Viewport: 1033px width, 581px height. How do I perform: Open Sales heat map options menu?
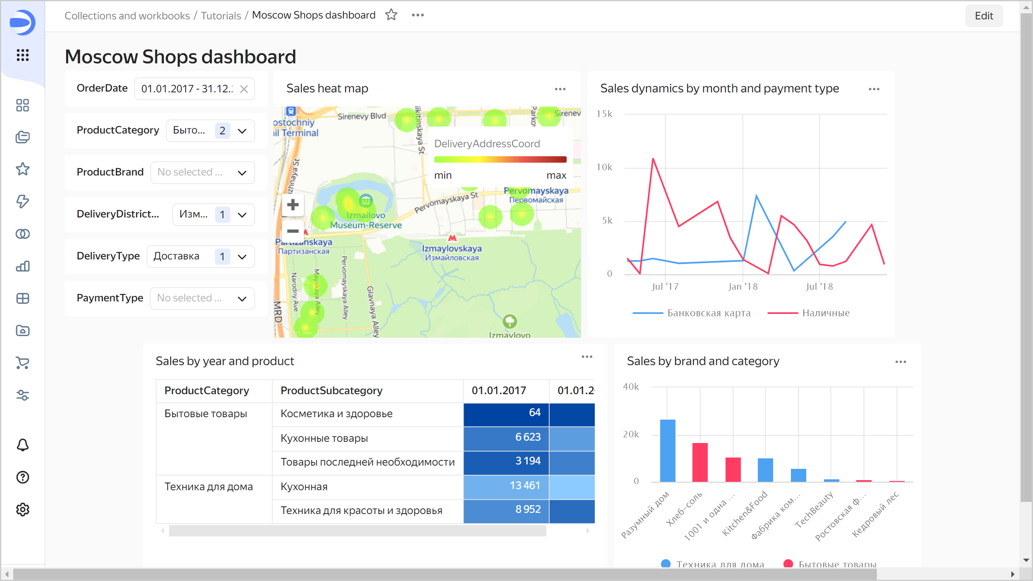pos(560,89)
